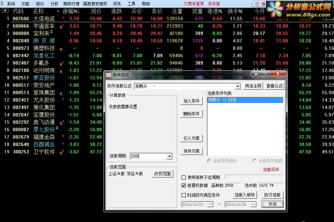Image resolution: width=334 pixels, height=222 pixels.
Task: Open the 国泰君安服务 menu
Action: (x=95, y=4)
